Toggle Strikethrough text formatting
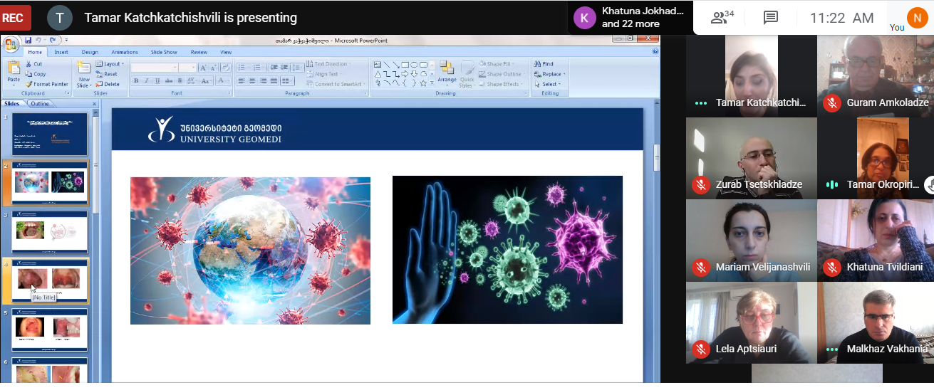This screenshot has height=390, width=934. [x=169, y=80]
